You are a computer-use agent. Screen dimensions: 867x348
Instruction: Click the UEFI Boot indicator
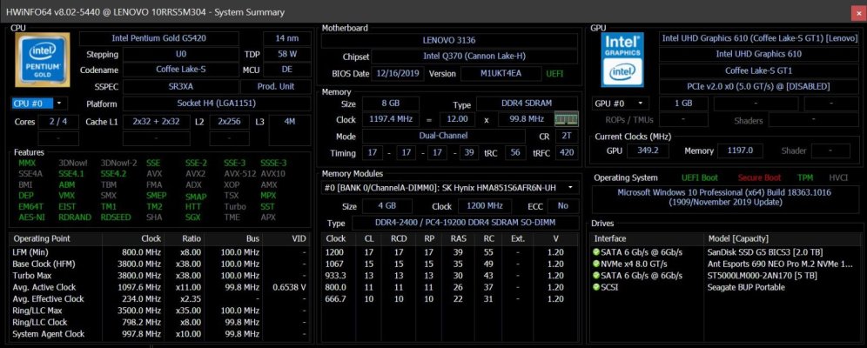(700, 177)
